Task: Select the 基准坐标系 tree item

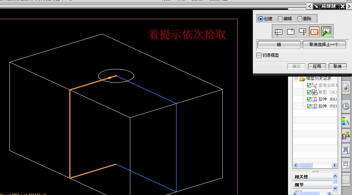Action: (x=328, y=85)
